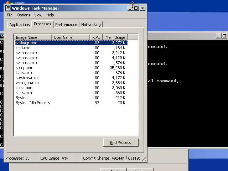This screenshot has height=171, width=228.
Task: Select the services.exe process row
Action: (x=71, y=78)
